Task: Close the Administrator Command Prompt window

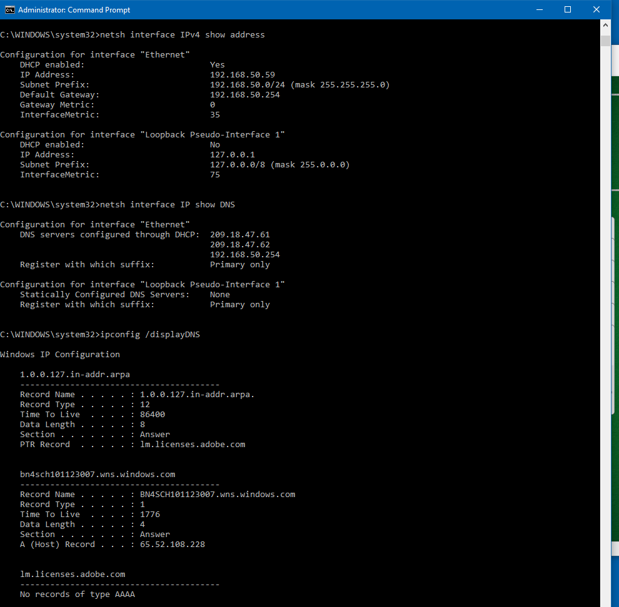Action: [x=596, y=9]
